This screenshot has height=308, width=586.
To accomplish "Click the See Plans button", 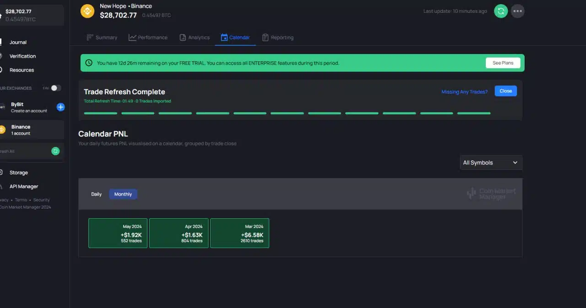I will click(x=503, y=63).
